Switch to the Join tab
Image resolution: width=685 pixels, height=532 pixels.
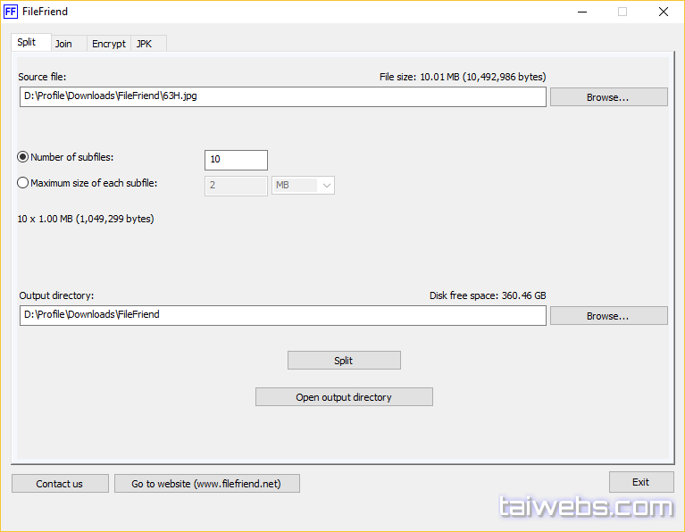[64, 44]
